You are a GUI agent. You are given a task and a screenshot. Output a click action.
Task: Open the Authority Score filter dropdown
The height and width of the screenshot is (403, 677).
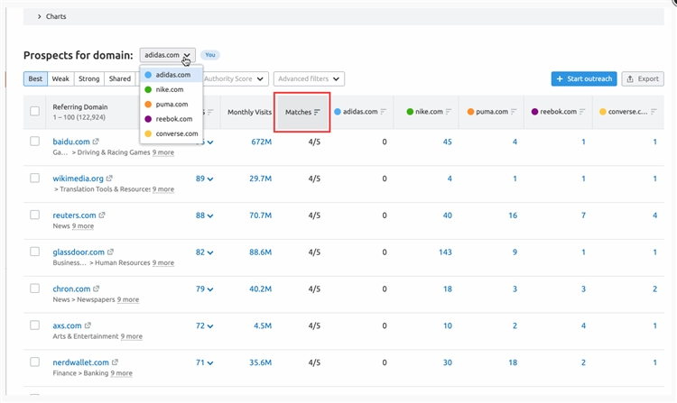coord(236,78)
